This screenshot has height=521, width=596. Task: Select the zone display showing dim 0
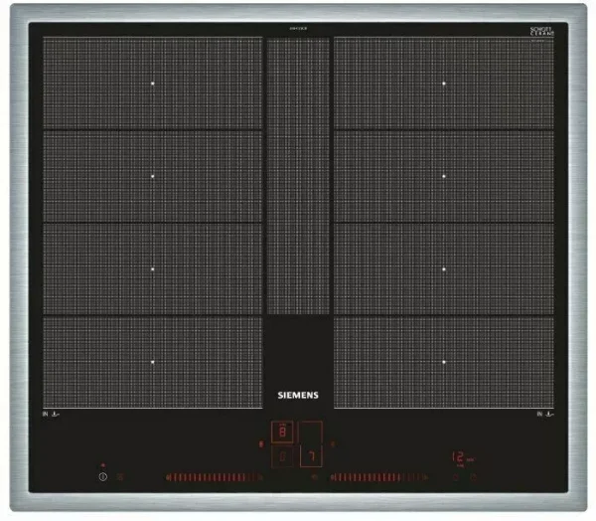coord(282,456)
